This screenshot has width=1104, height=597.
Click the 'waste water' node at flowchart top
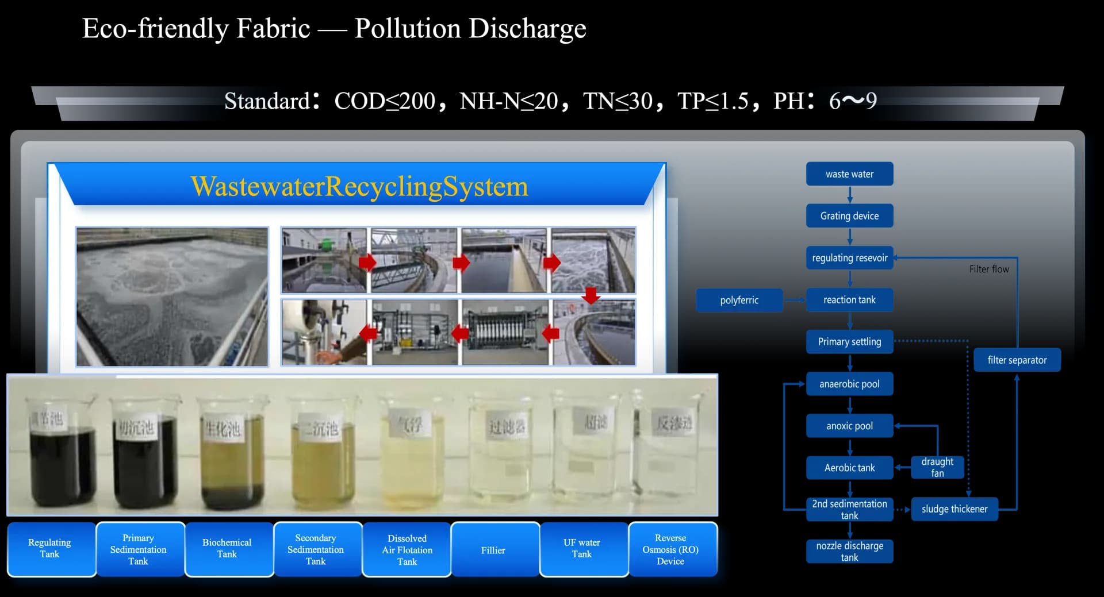[849, 174]
